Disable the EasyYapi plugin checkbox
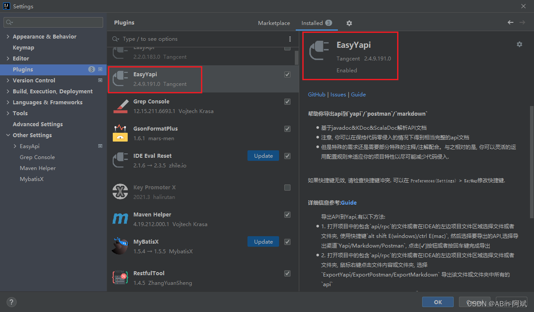Viewport: 534px width, 312px height. 287,74
